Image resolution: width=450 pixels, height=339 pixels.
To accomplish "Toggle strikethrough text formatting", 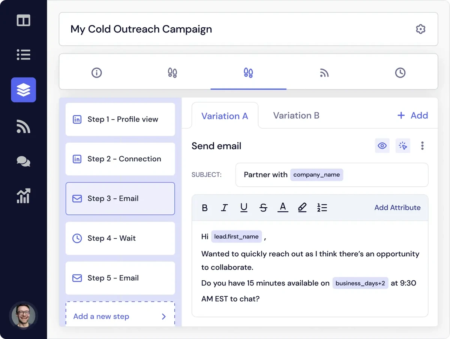I will point(263,208).
